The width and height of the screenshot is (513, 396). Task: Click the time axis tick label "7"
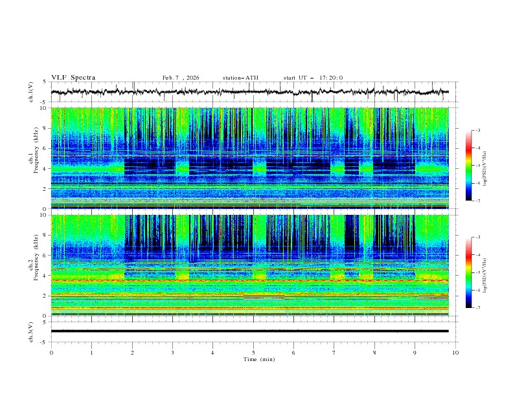pos(334,353)
